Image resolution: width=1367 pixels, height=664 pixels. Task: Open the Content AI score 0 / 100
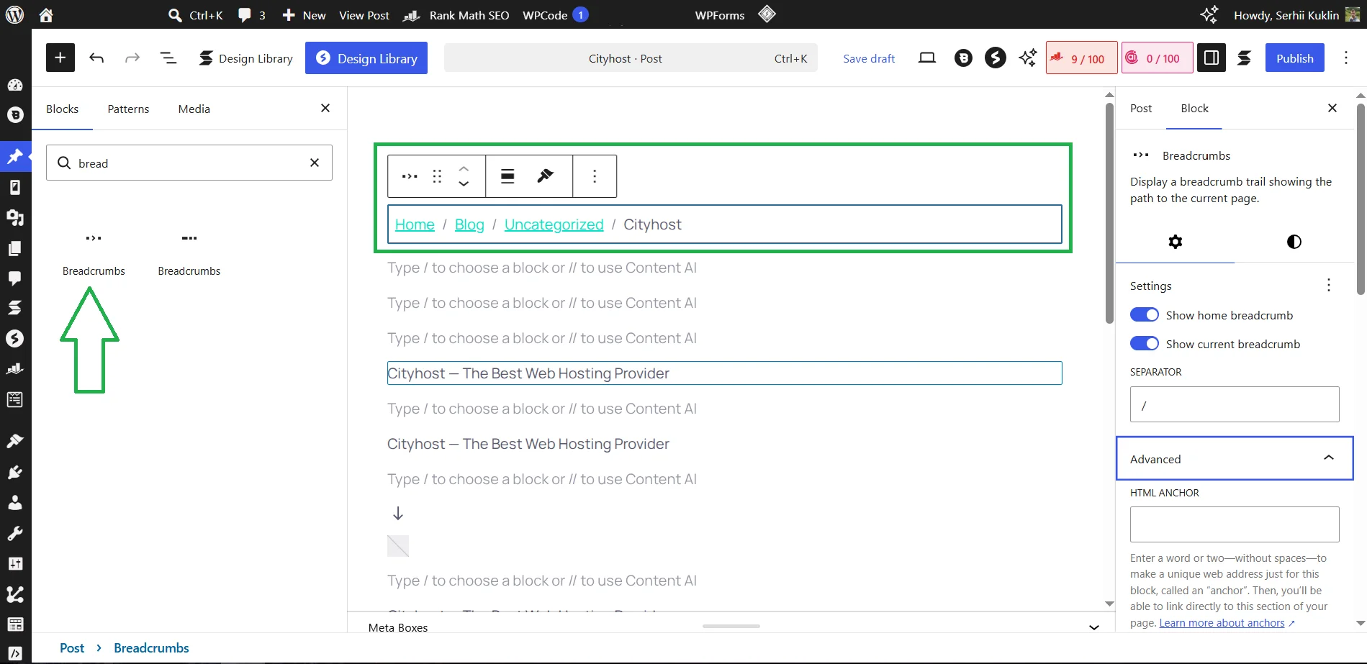click(x=1157, y=58)
